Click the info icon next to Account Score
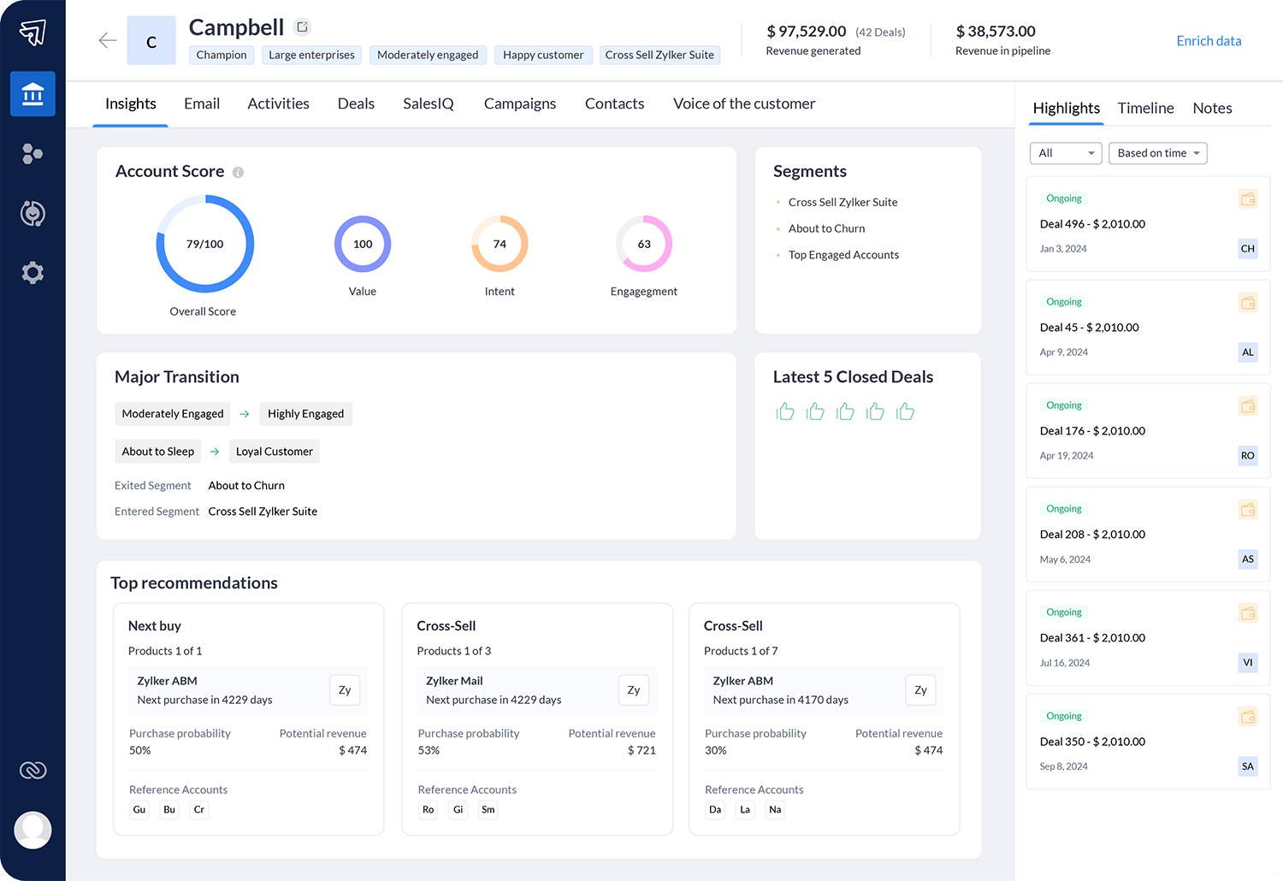Screen dimensions: 1283x881 [238, 172]
